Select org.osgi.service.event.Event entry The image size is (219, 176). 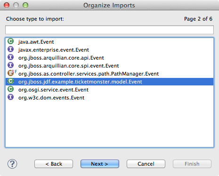tap(110, 90)
